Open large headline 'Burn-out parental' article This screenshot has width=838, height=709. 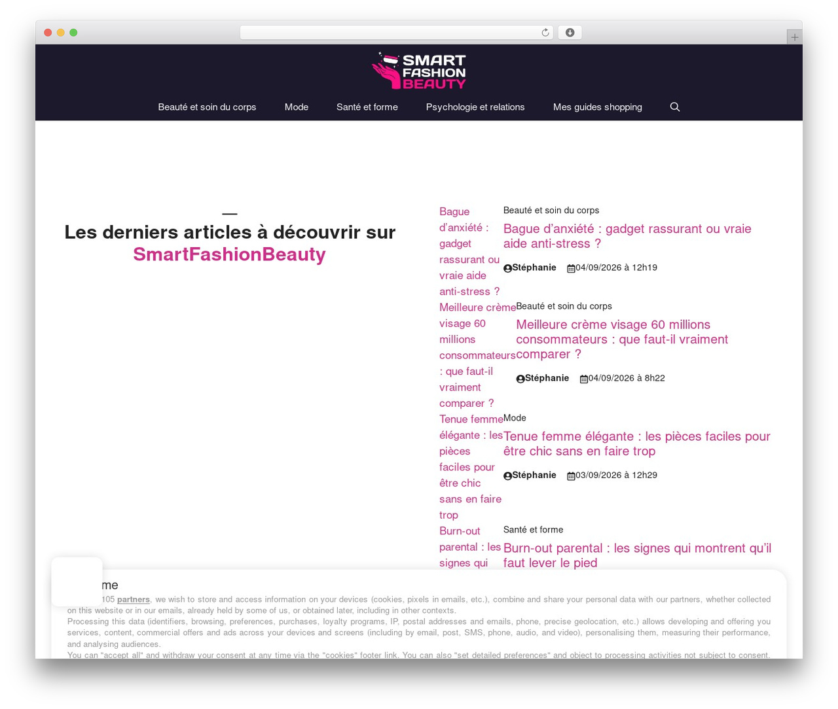pyautogui.click(x=637, y=555)
